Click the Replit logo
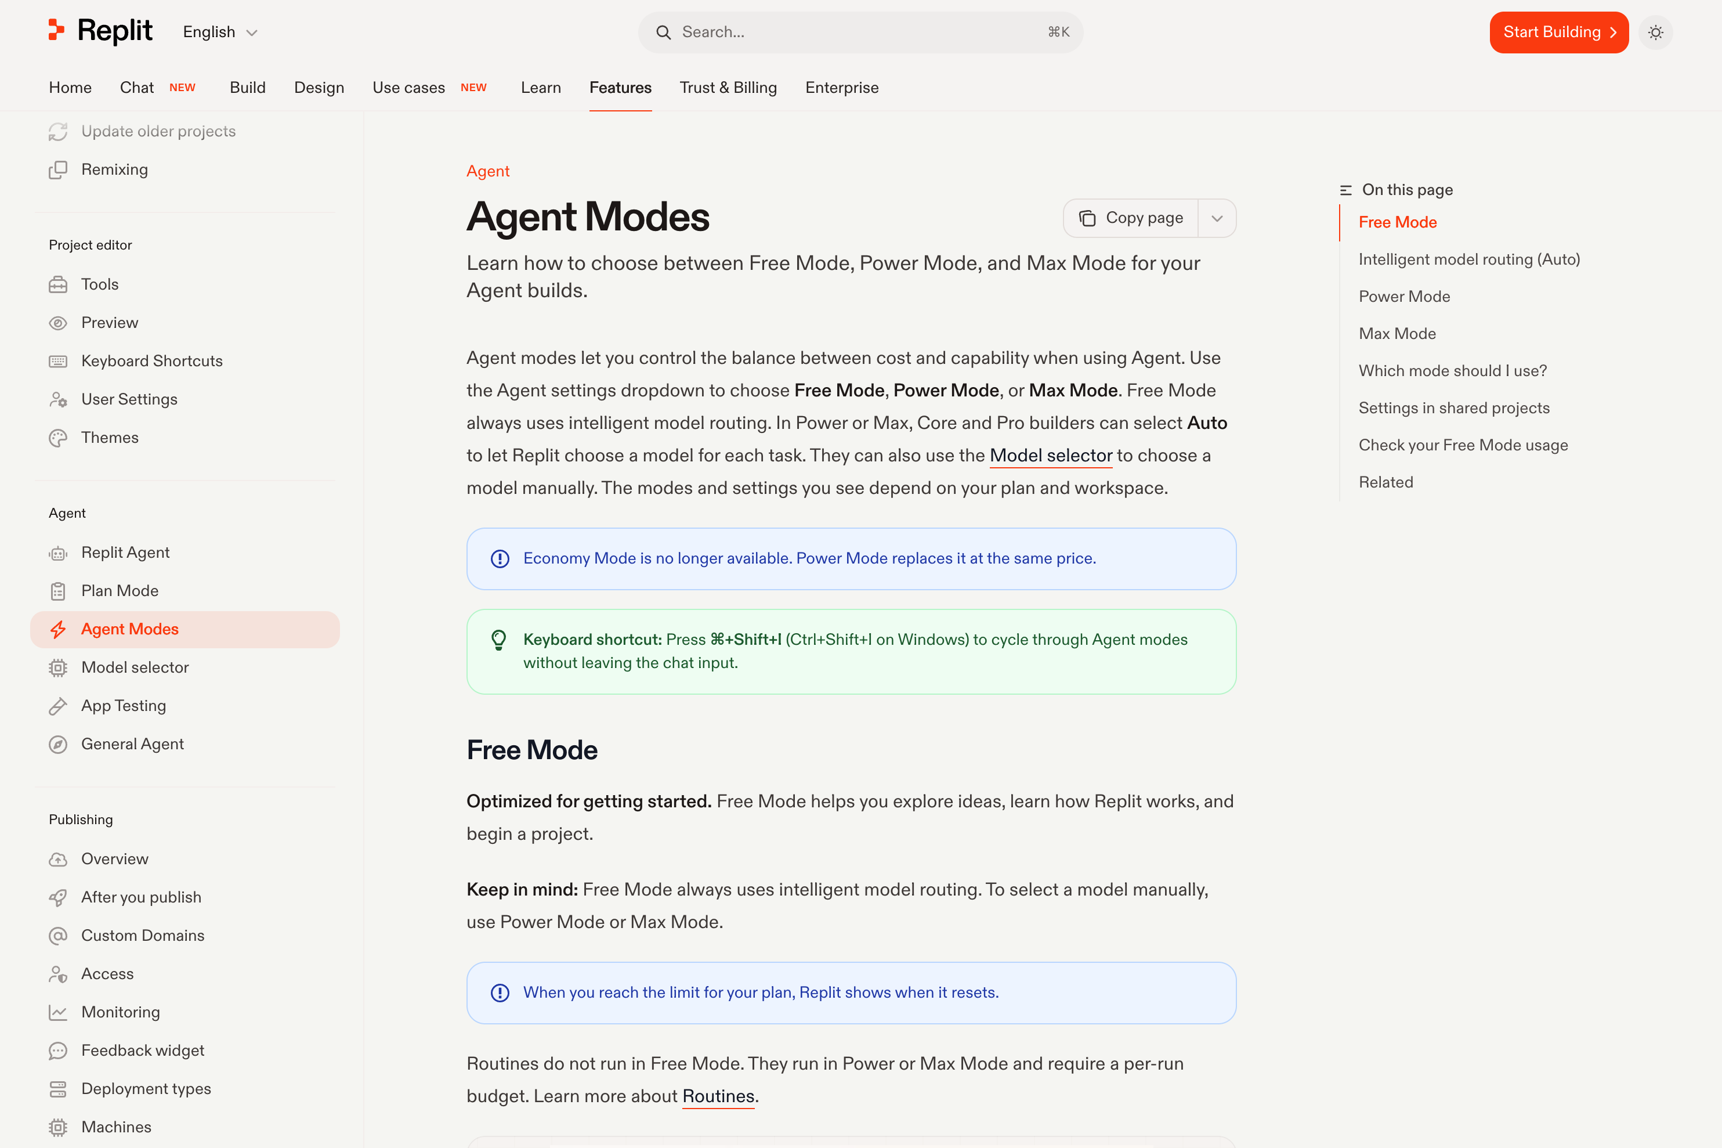This screenshot has height=1148, width=1722. [x=100, y=31]
